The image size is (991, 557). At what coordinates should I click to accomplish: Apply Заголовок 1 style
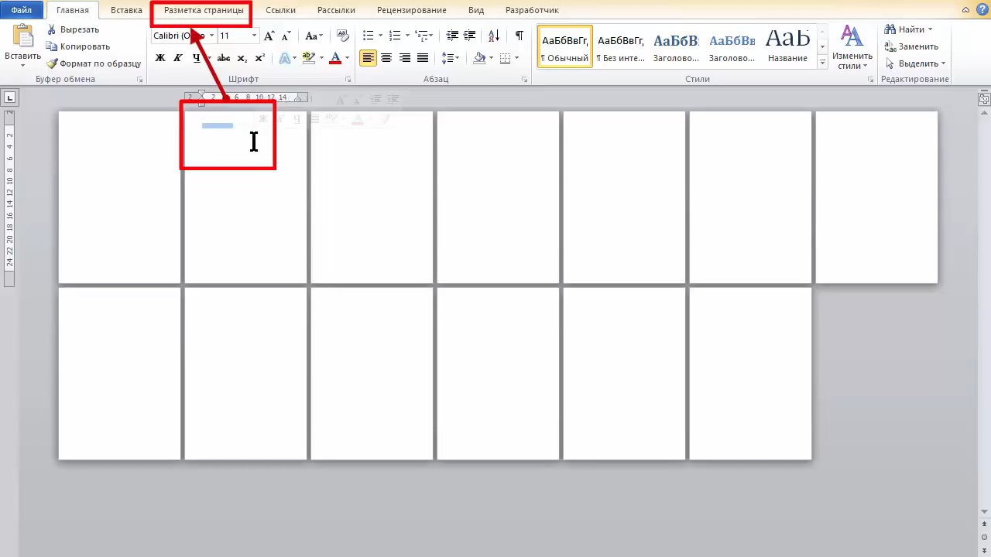[676, 46]
